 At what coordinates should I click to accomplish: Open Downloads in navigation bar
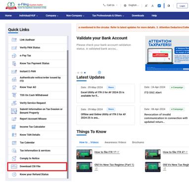[138, 16]
